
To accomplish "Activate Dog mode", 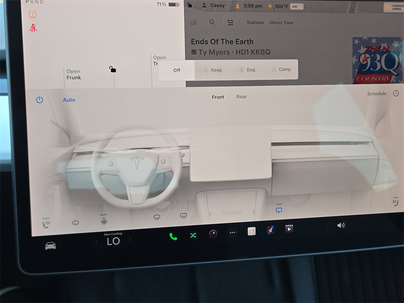I will click(247, 70).
